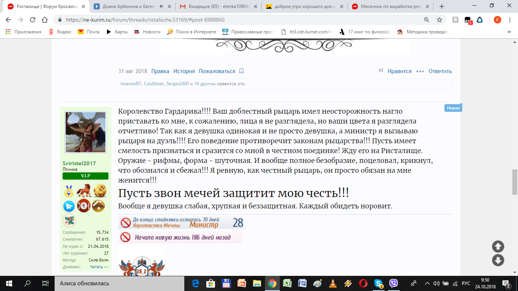Open the История link of the post
The width and height of the screenshot is (518, 291).
(184, 71)
